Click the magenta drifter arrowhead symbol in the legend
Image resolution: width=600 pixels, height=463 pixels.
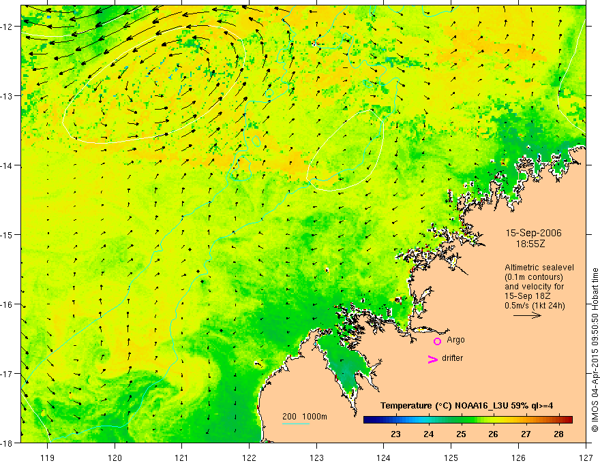[432, 359]
